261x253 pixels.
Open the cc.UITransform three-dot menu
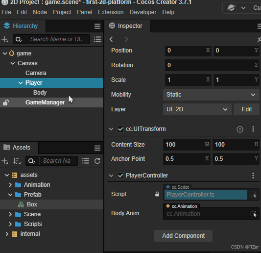click(x=253, y=129)
